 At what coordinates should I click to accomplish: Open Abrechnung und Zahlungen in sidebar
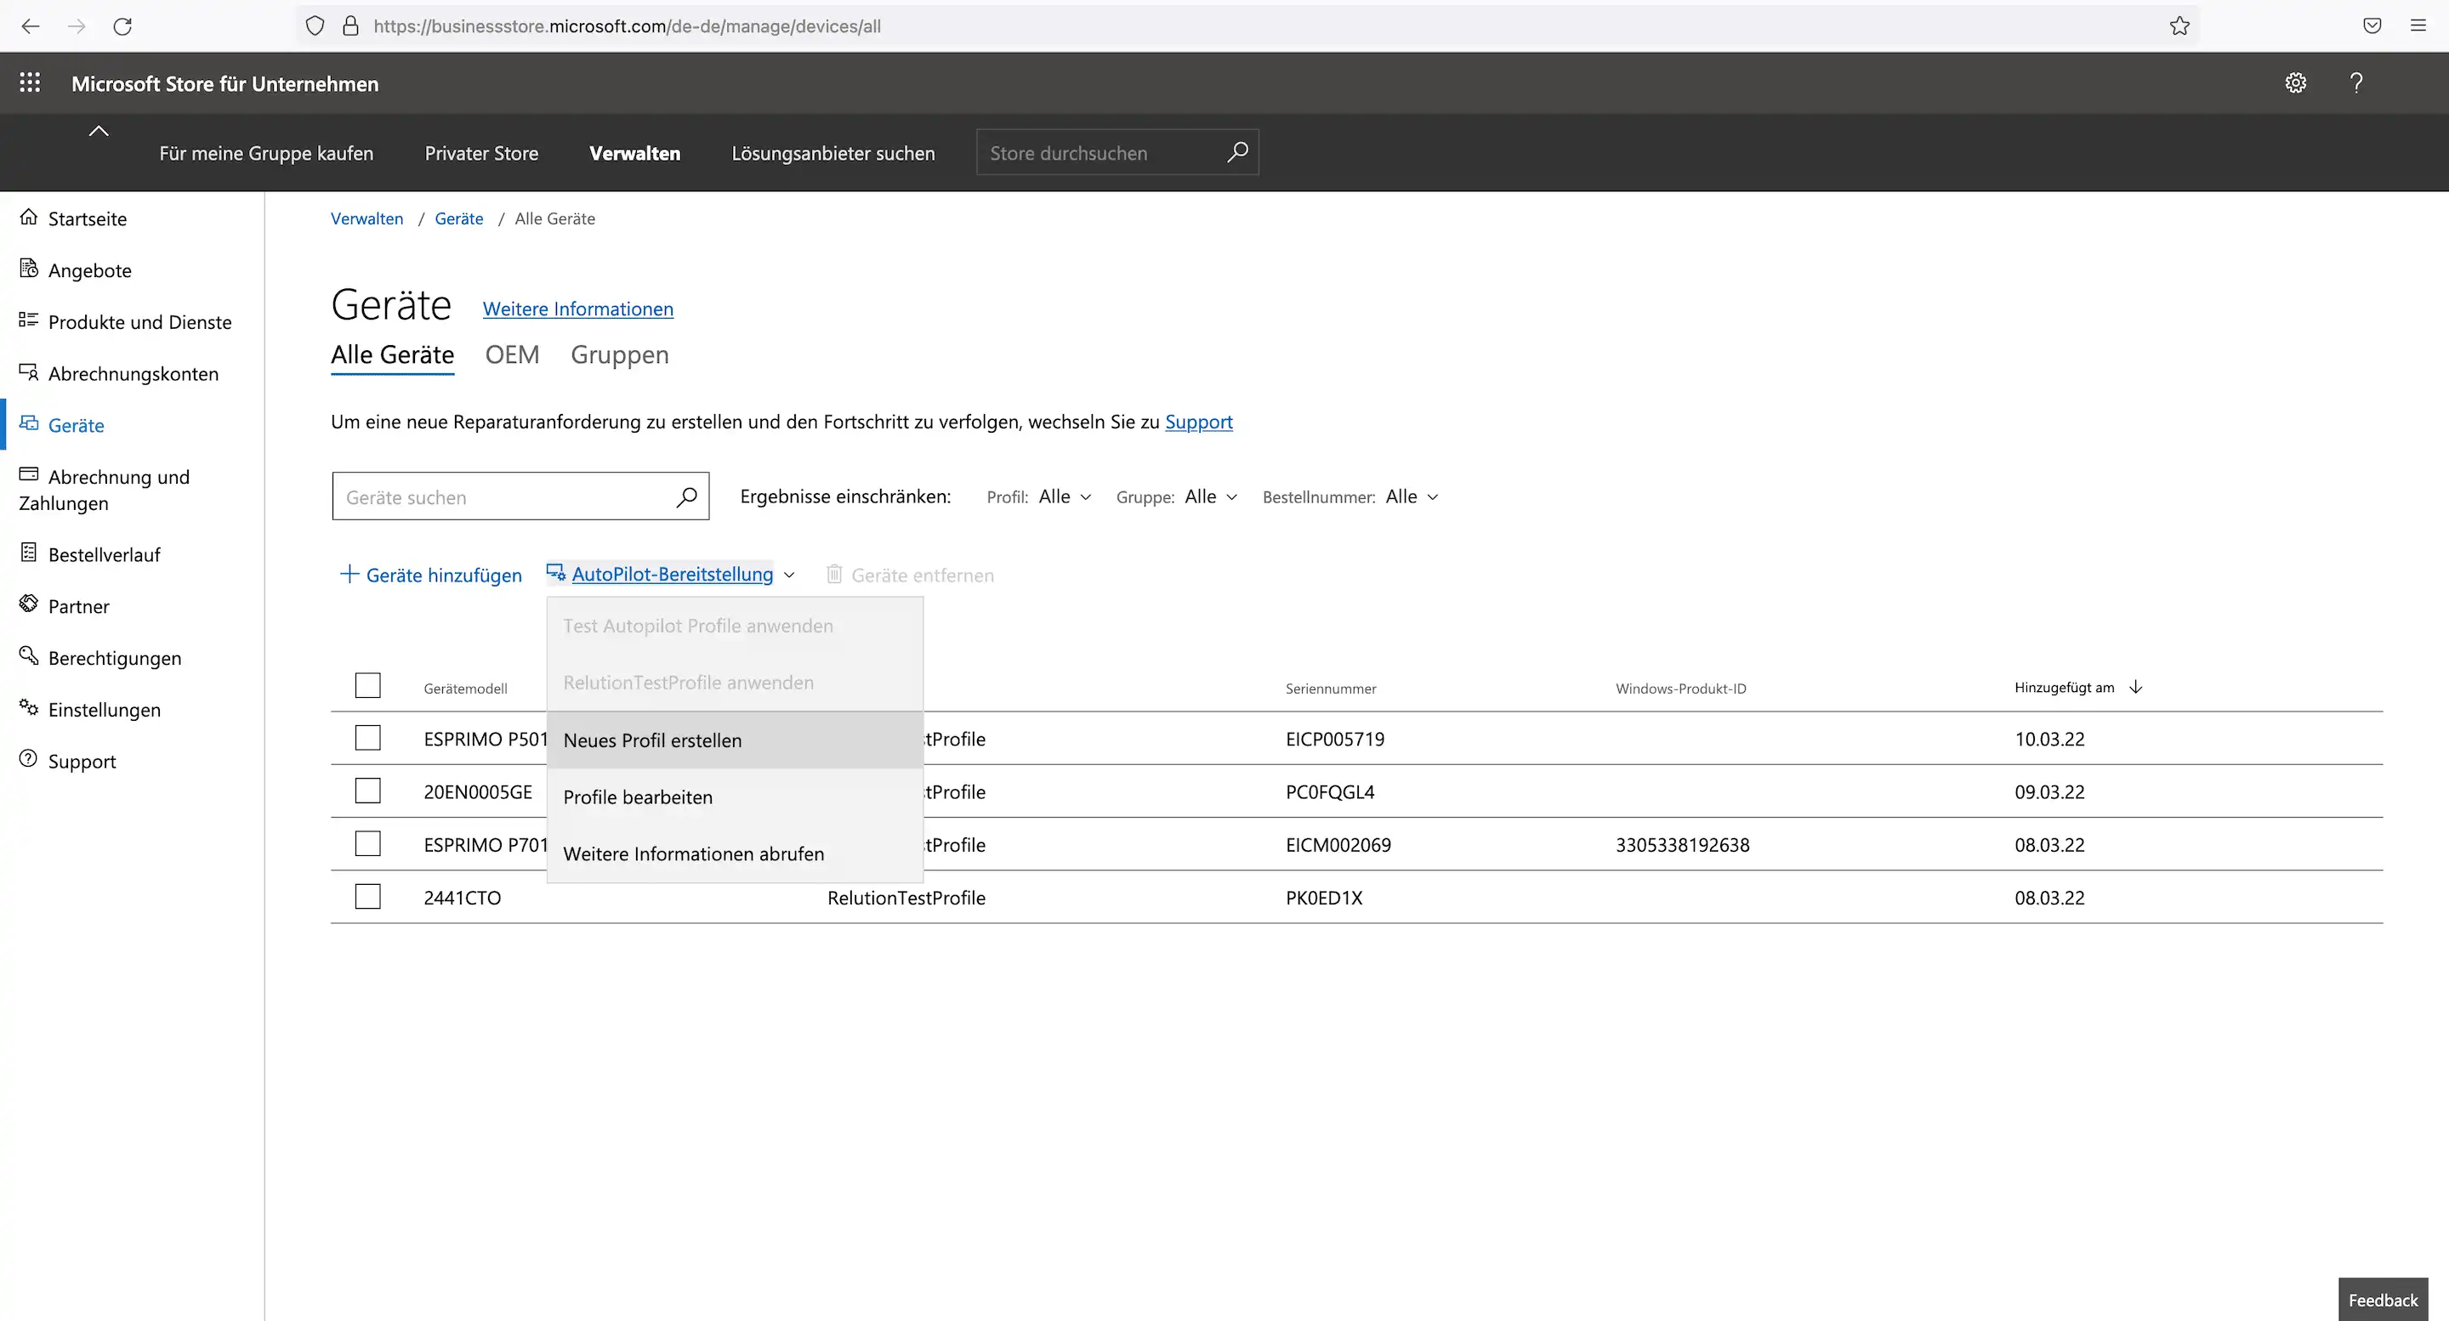pos(105,490)
